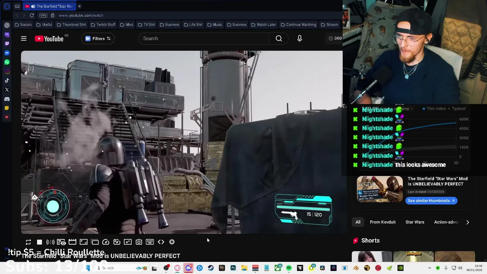Select the From Kevduit filter chip
This screenshot has width=487, height=274.
click(x=383, y=222)
